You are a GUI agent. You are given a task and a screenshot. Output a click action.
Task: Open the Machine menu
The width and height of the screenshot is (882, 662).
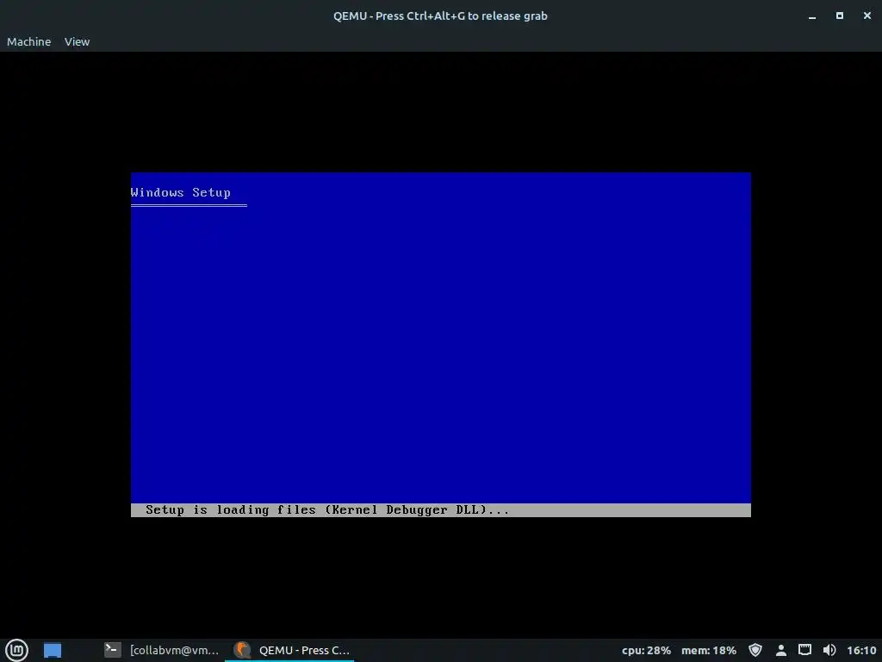(28, 41)
